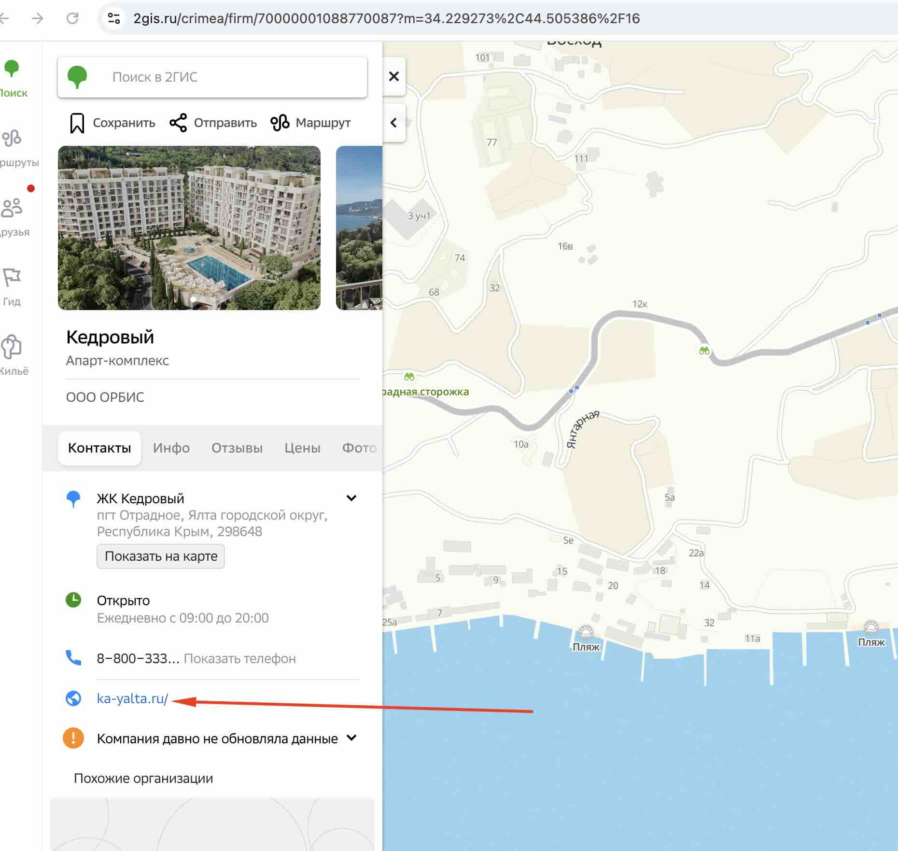Close the organization card with X
This screenshot has height=851, width=898.
(393, 76)
